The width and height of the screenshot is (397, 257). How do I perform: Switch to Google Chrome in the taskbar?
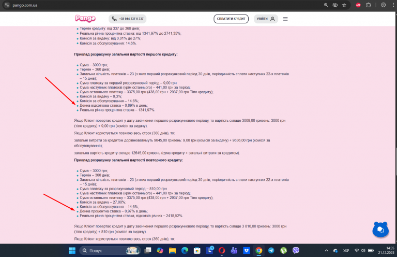(259, 251)
